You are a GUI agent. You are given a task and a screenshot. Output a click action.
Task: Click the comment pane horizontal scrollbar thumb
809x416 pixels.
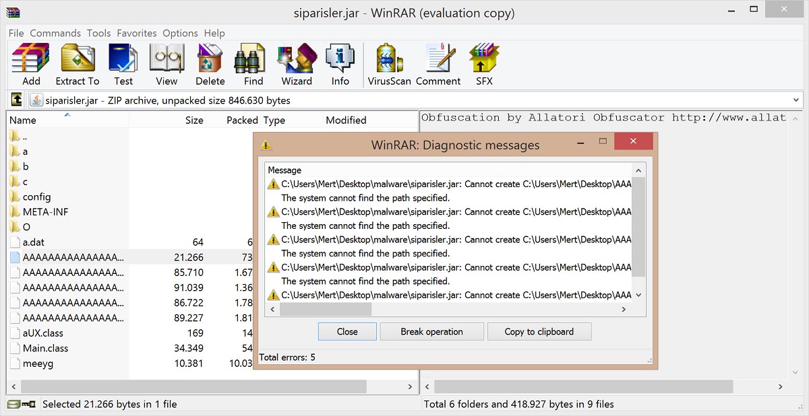click(584, 387)
